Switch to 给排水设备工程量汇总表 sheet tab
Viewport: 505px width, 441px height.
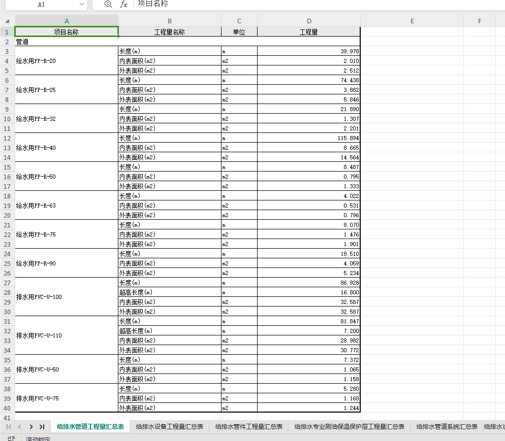tap(169, 426)
